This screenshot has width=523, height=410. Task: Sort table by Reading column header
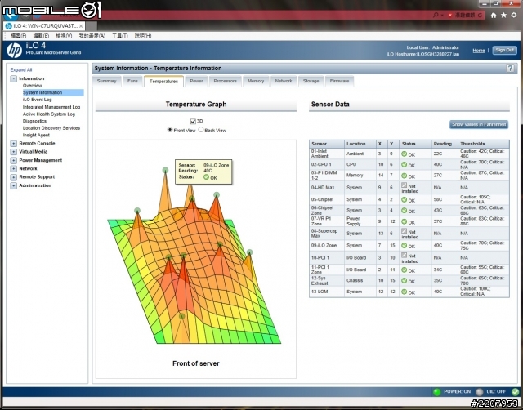(x=445, y=144)
